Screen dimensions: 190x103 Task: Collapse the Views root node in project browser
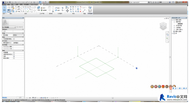pos(172,20)
